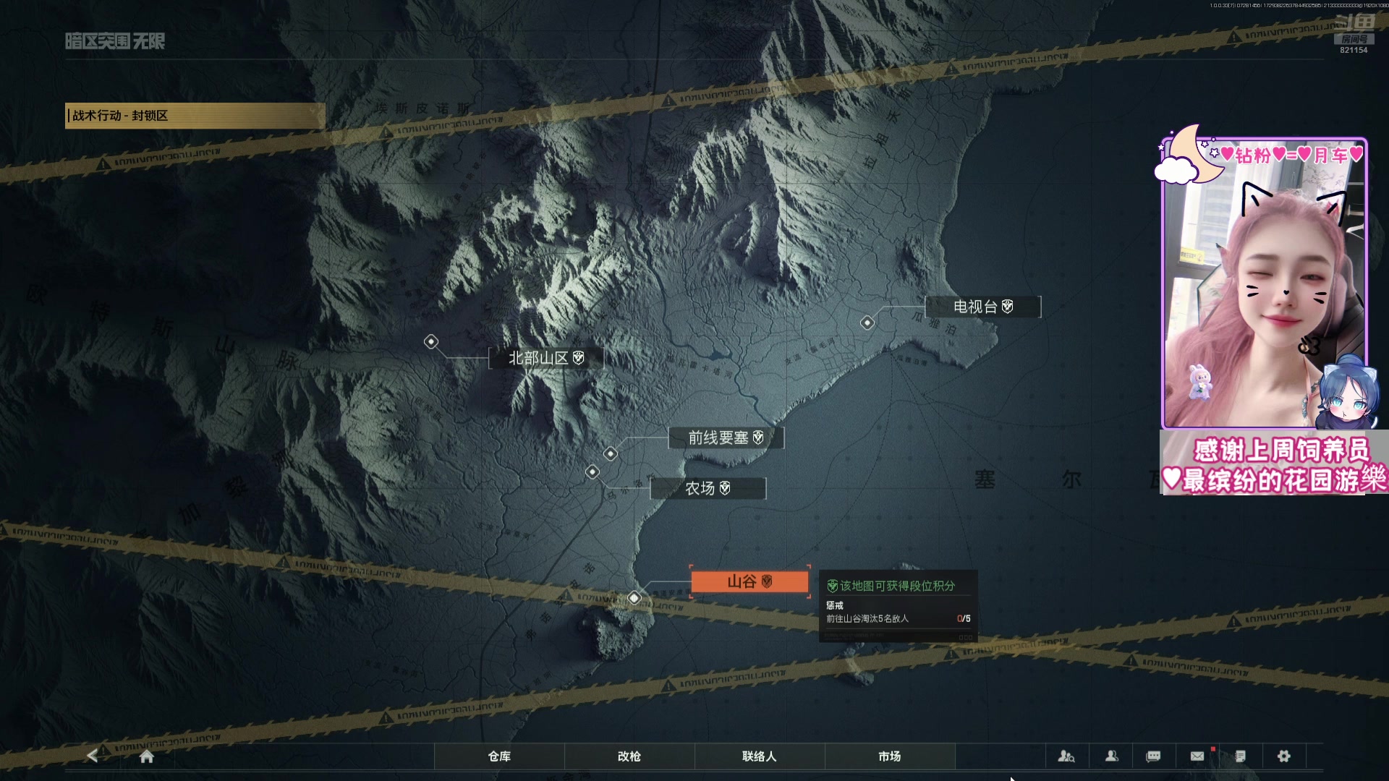The width and height of the screenshot is (1389, 781).
Task: Click rank shield icon on 前线要塞 label
Action: click(758, 438)
